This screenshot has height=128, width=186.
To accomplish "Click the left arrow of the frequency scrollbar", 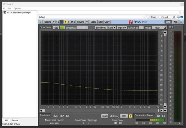I will click(x=41, y=111).
